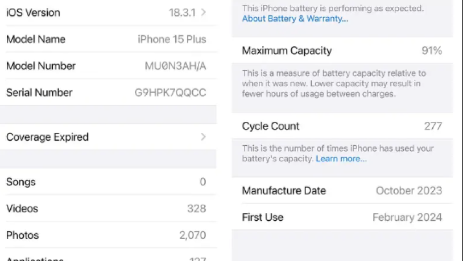Follow the Learn more link under Cycle Count
This screenshot has height=261, width=463.
[341, 159]
